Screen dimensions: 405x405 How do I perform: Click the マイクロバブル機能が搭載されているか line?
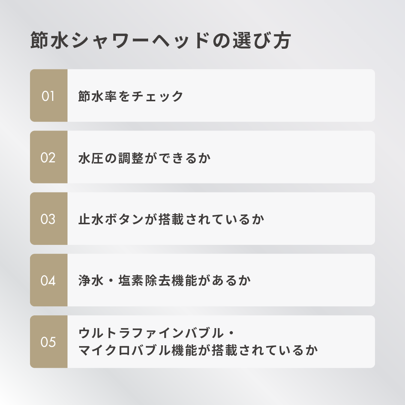pyautogui.click(x=198, y=350)
